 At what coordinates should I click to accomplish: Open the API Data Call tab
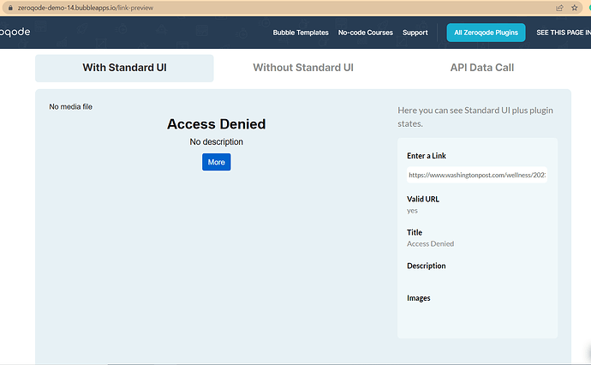point(482,68)
